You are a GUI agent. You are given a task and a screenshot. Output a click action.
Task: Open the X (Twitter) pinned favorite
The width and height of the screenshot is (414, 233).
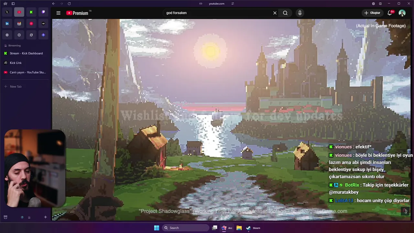(x=7, y=12)
